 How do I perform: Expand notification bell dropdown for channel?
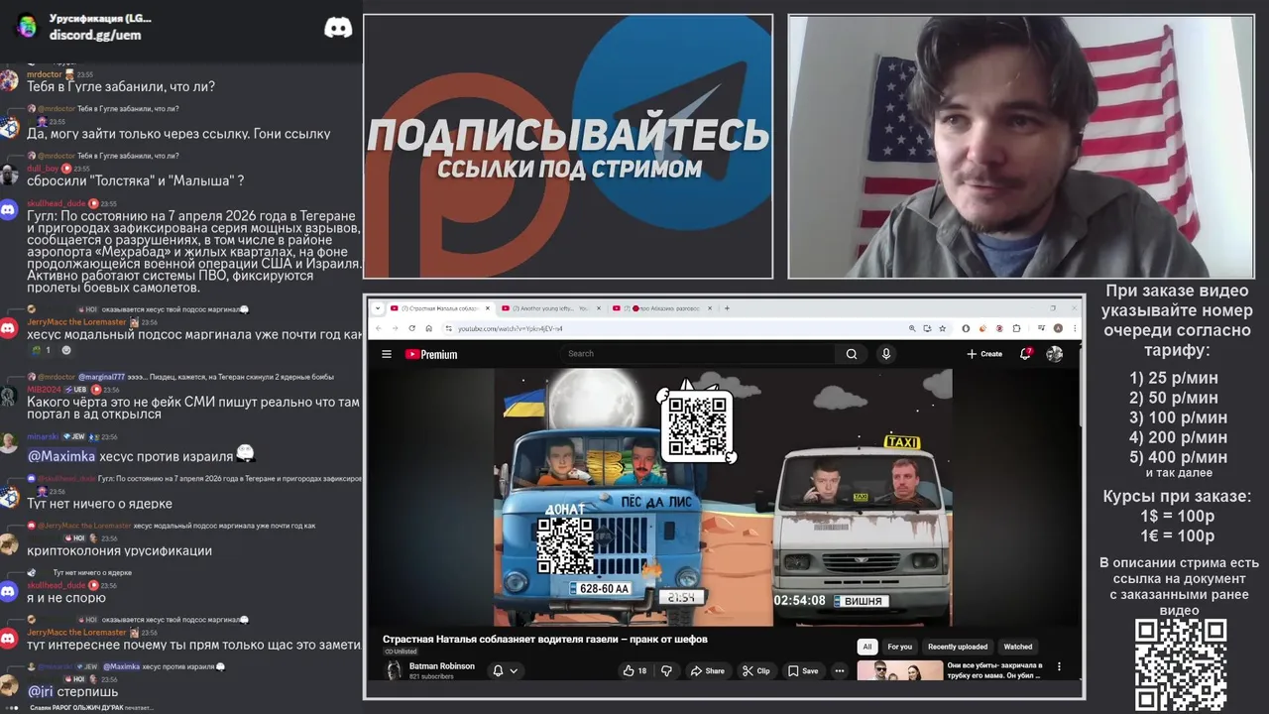[x=514, y=671]
